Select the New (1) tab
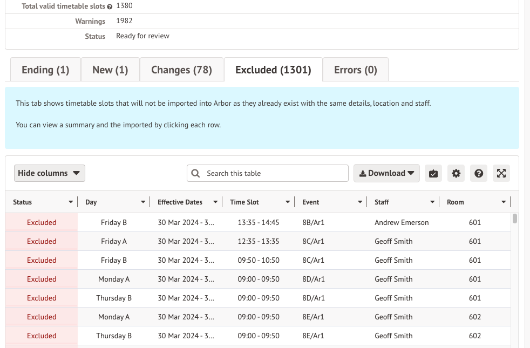 (x=110, y=70)
